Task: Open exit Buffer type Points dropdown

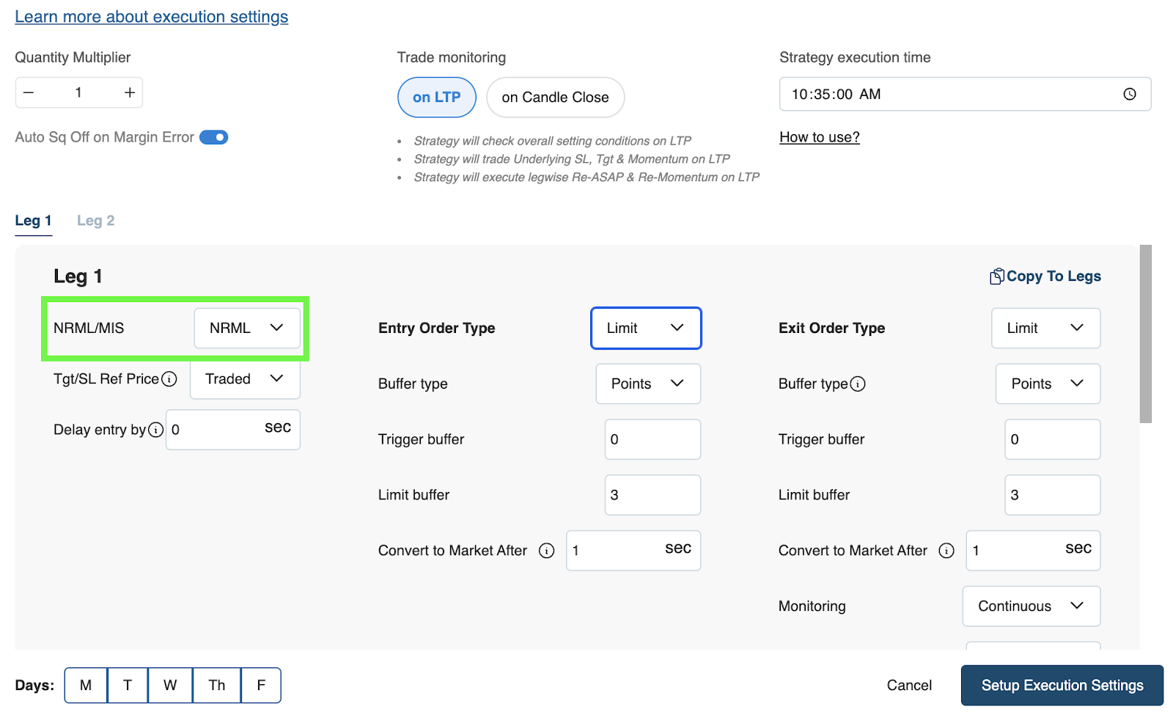Action: (1048, 384)
